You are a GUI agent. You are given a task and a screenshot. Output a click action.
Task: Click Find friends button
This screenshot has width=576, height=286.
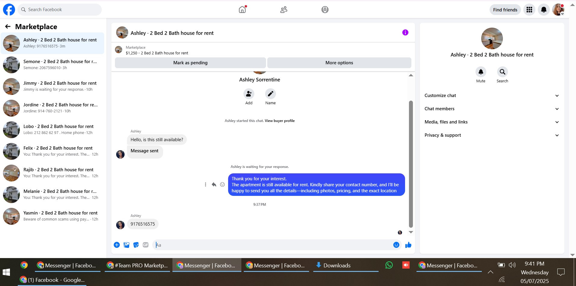pos(505,10)
